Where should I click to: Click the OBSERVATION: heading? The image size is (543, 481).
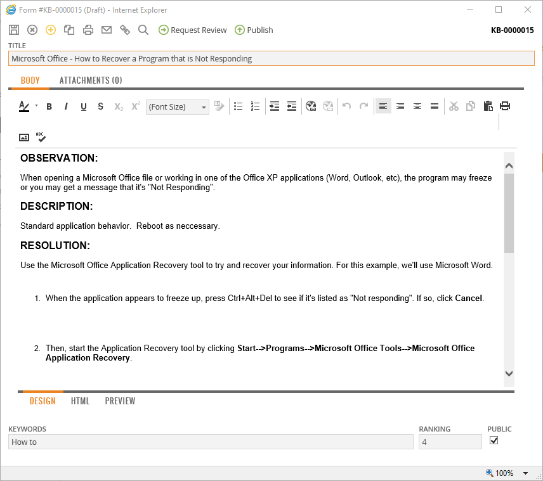[x=59, y=158]
